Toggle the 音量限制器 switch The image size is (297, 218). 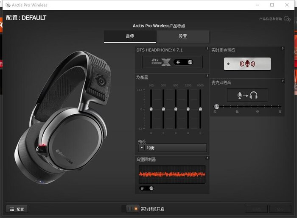146,188
